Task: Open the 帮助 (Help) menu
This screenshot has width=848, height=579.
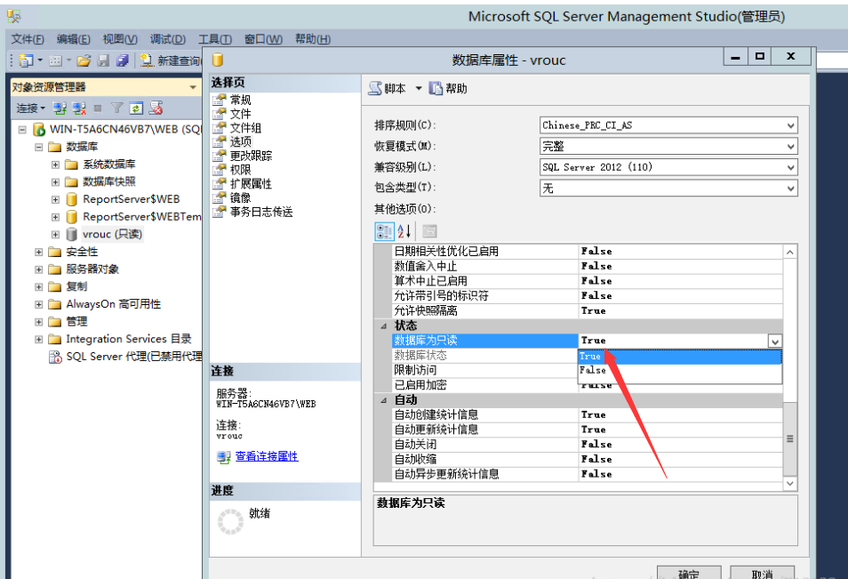Action: 313,39
